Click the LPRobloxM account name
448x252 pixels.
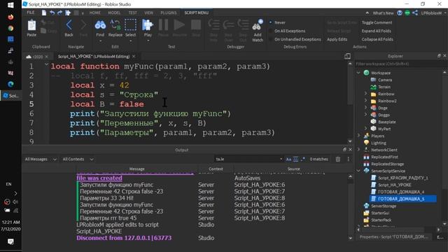tap(431, 13)
